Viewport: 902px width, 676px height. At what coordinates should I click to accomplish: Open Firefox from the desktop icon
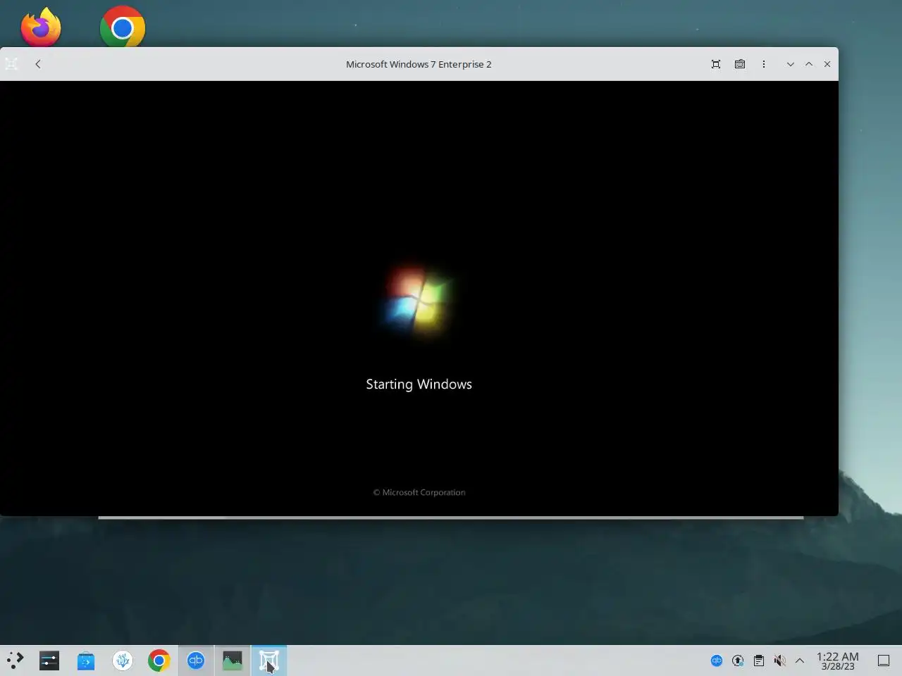point(41,27)
